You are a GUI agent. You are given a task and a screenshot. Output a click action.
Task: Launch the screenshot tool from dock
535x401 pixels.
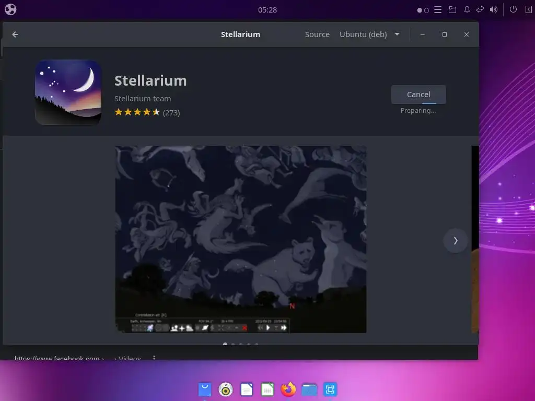pyautogui.click(x=330, y=390)
